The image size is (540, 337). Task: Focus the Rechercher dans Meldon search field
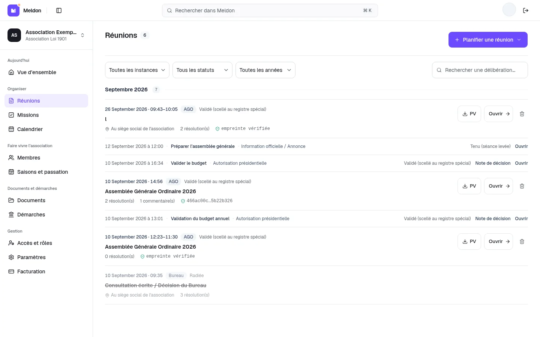[270, 10]
